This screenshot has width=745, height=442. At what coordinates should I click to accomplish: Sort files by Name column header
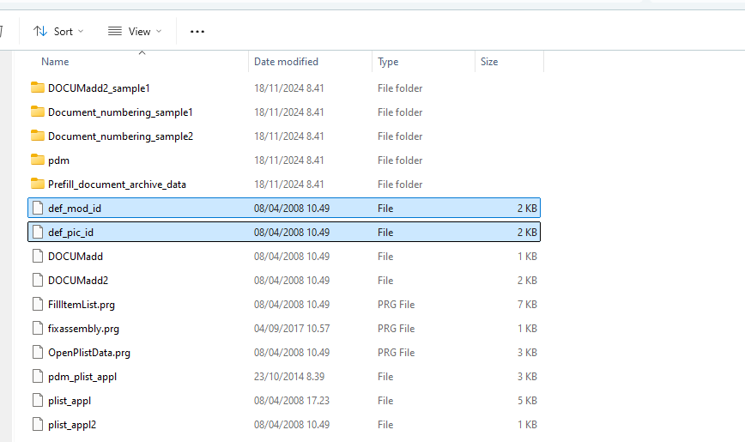pyautogui.click(x=55, y=62)
